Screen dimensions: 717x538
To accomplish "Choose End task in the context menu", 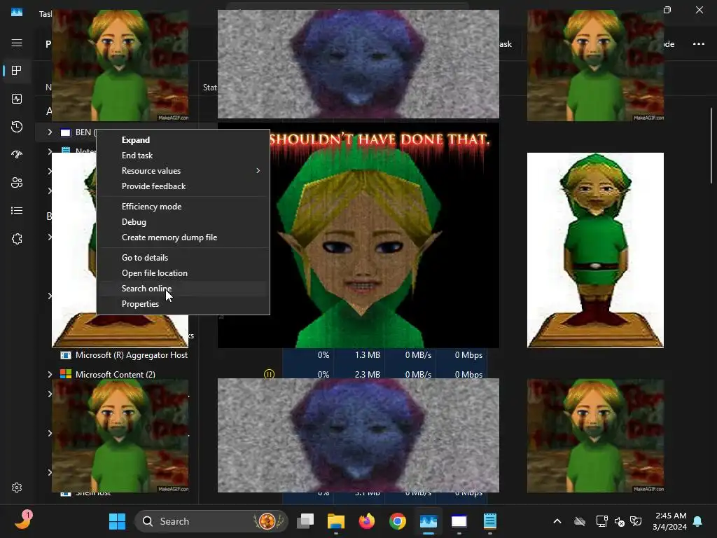I will (137, 156).
